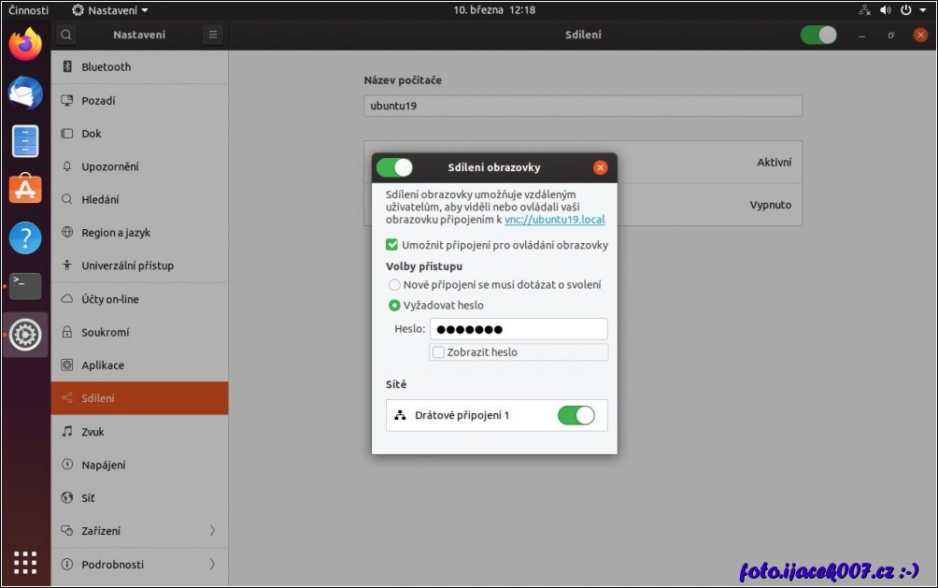Open Firefox from the dock
The height and width of the screenshot is (588, 938).
[x=25, y=44]
